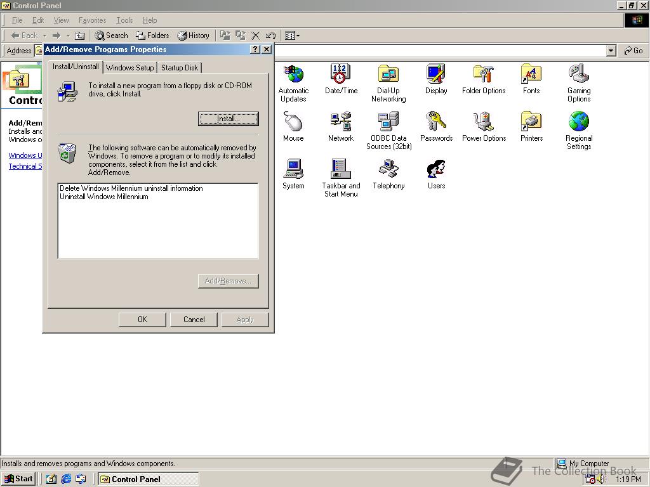Screen dimensions: 650x487
Task: Open the Help menu
Action: point(150,20)
